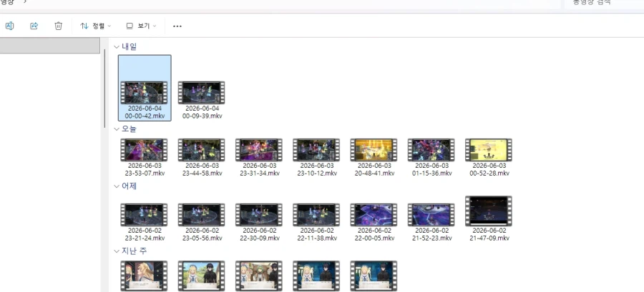Screen dimensions: 644x292
Task: Collapse the 내일 group
Action: 117,47
